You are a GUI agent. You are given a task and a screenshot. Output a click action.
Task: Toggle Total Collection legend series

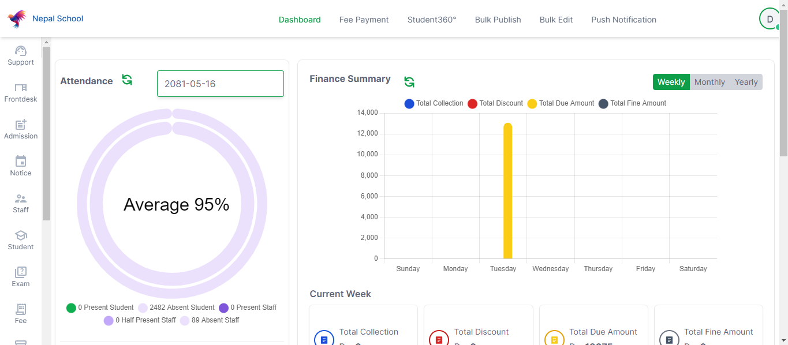click(x=409, y=104)
